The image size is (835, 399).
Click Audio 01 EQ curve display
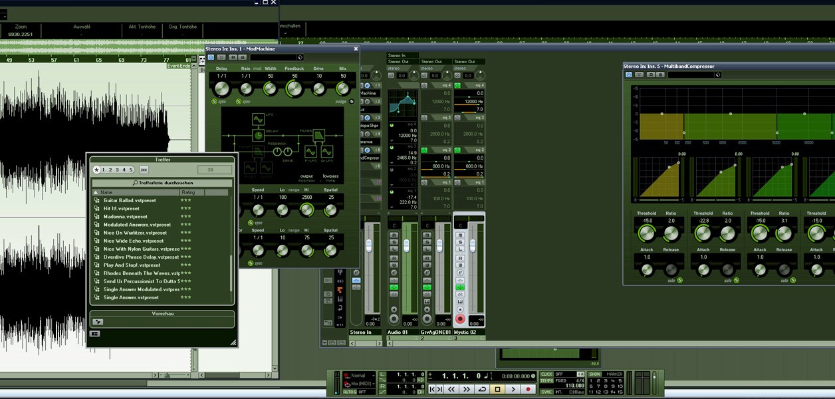pos(403,104)
